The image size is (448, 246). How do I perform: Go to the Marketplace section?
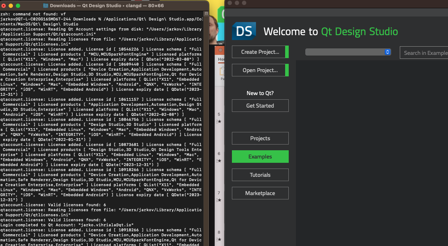pyautogui.click(x=260, y=193)
